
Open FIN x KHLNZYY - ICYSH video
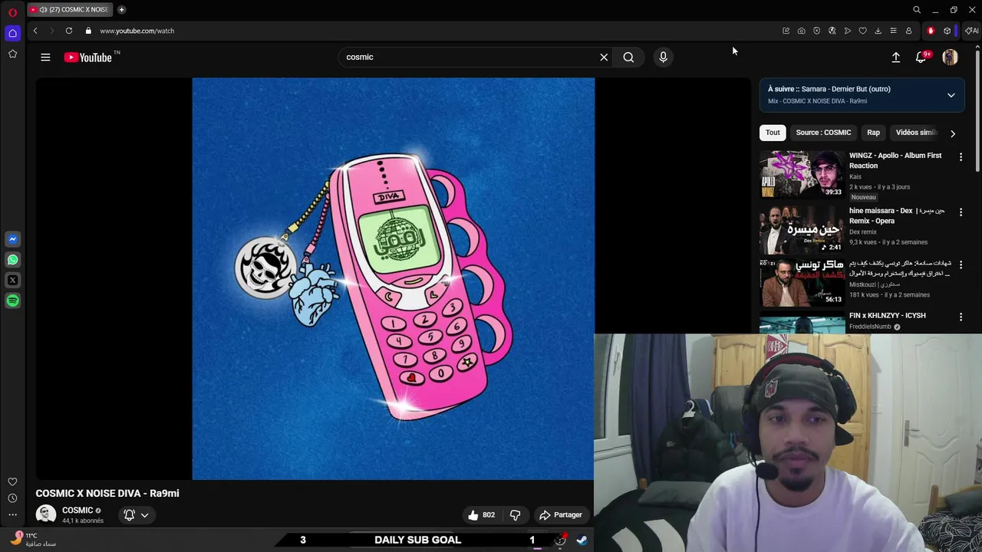pyautogui.click(x=888, y=315)
